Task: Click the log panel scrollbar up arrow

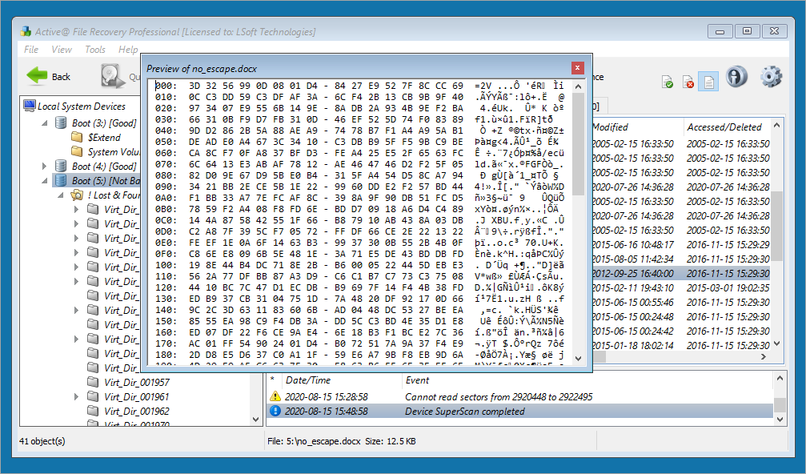Action: click(x=780, y=379)
